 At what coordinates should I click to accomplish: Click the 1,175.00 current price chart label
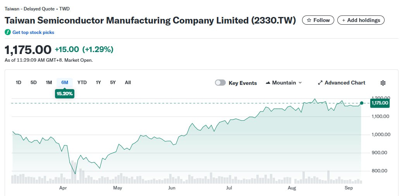tap(380, 103)
